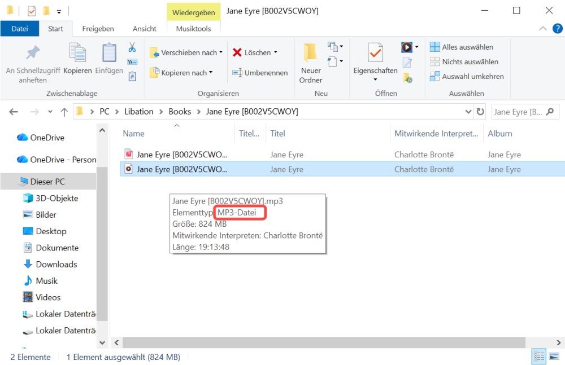Click the Kopieren ribbon button
The height and width of the screenshot is (365, 565).
click(77, 59)
